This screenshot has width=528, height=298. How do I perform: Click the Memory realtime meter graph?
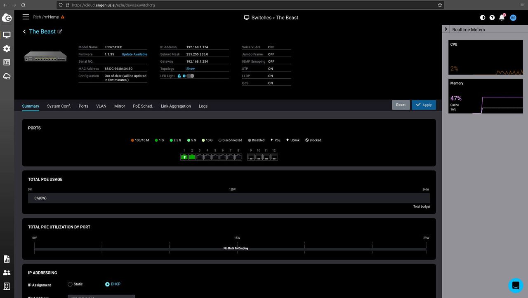(x=486, y=96)
